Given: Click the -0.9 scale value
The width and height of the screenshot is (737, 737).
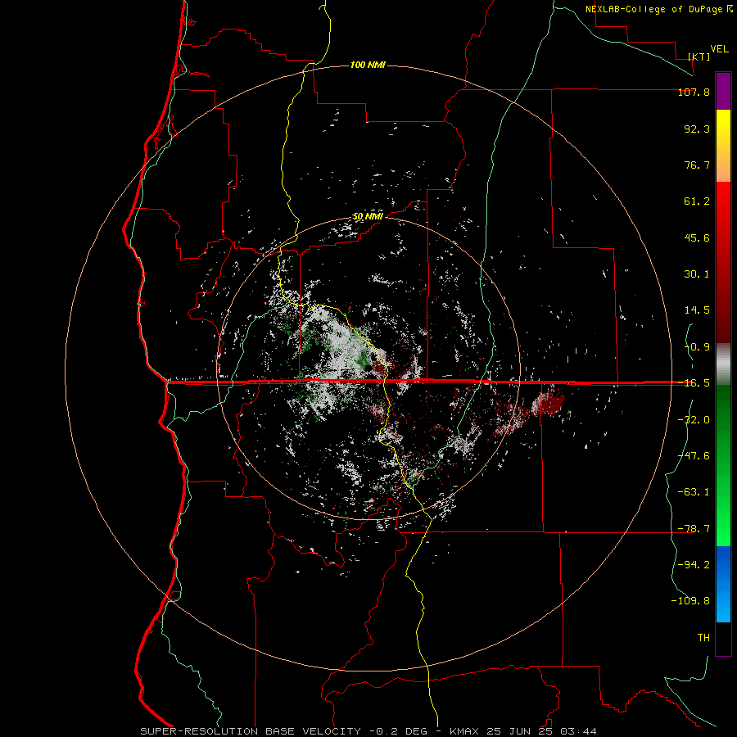Looking at the screenshot, I should click(x=697, y=347).
